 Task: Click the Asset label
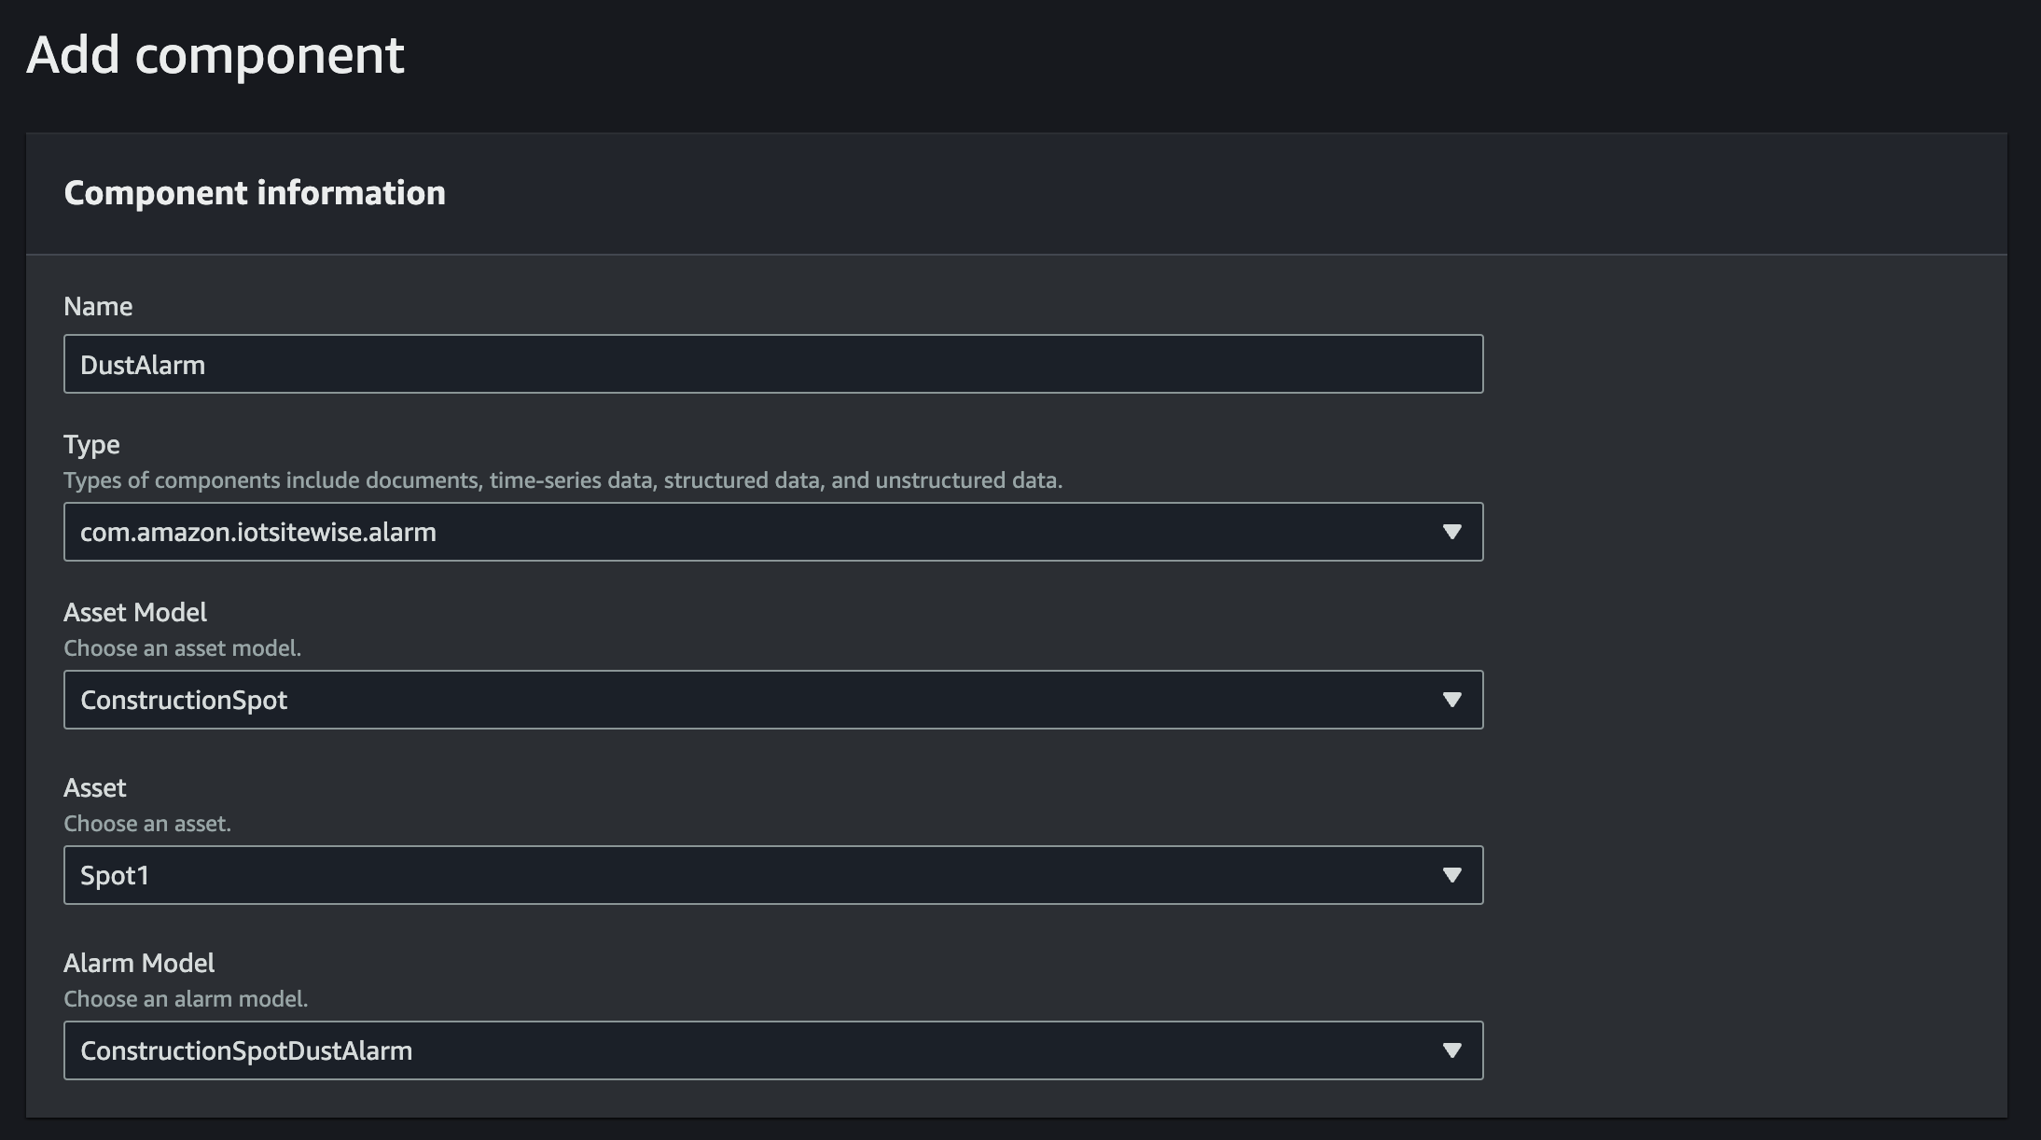94,788
